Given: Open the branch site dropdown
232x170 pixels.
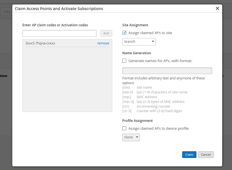Looking at the screenshot, I should point(139,42).
